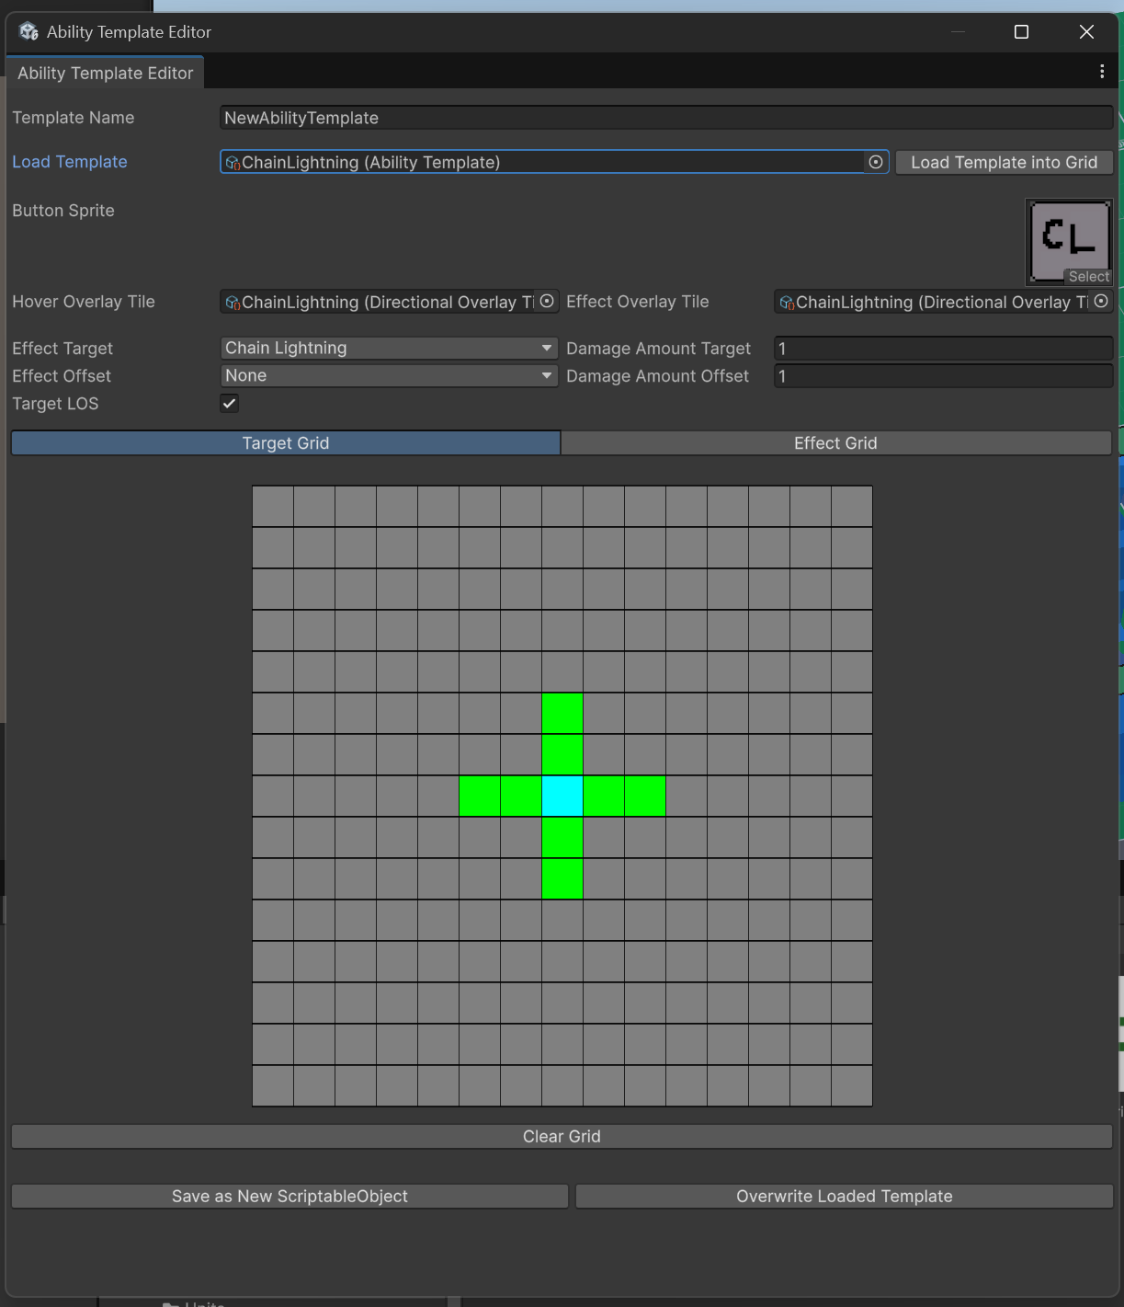Click the Load Template label
Screen dimensions: 1124x1307
point(70,162)
